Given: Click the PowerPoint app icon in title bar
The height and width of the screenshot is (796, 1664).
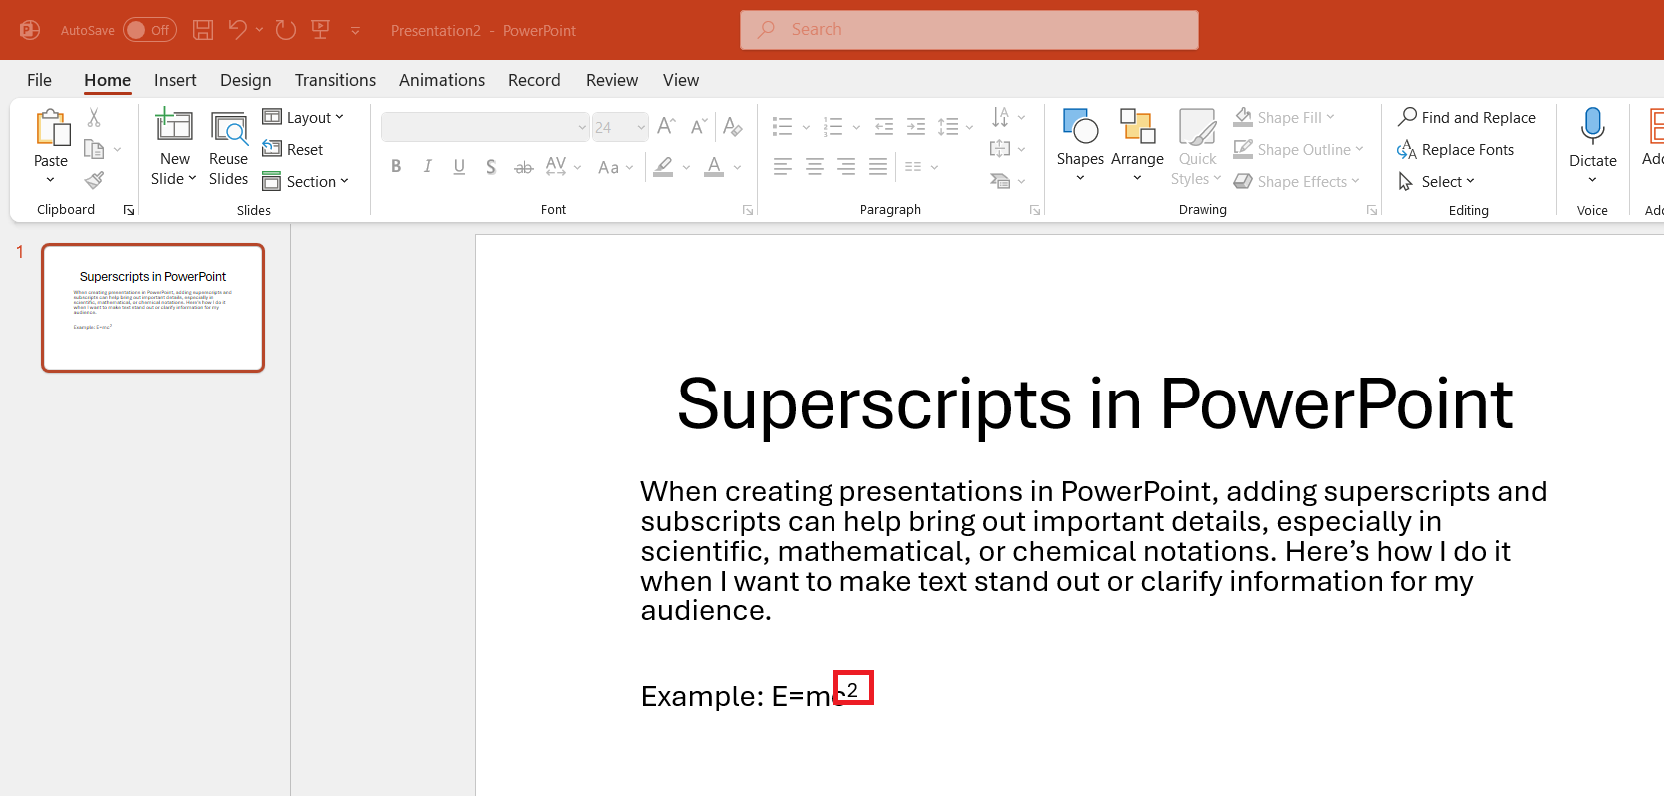Looking at the screenshot, I should pyautogui.click(x=30, y=30).
